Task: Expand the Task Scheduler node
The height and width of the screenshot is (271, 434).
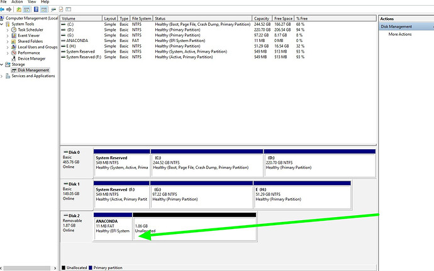Action: (x=8, y=30)
